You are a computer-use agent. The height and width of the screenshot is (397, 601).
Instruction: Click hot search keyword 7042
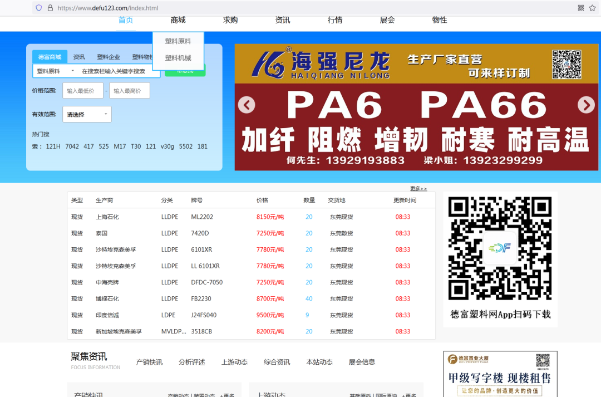pyautogui.click(x=72, y=146)
